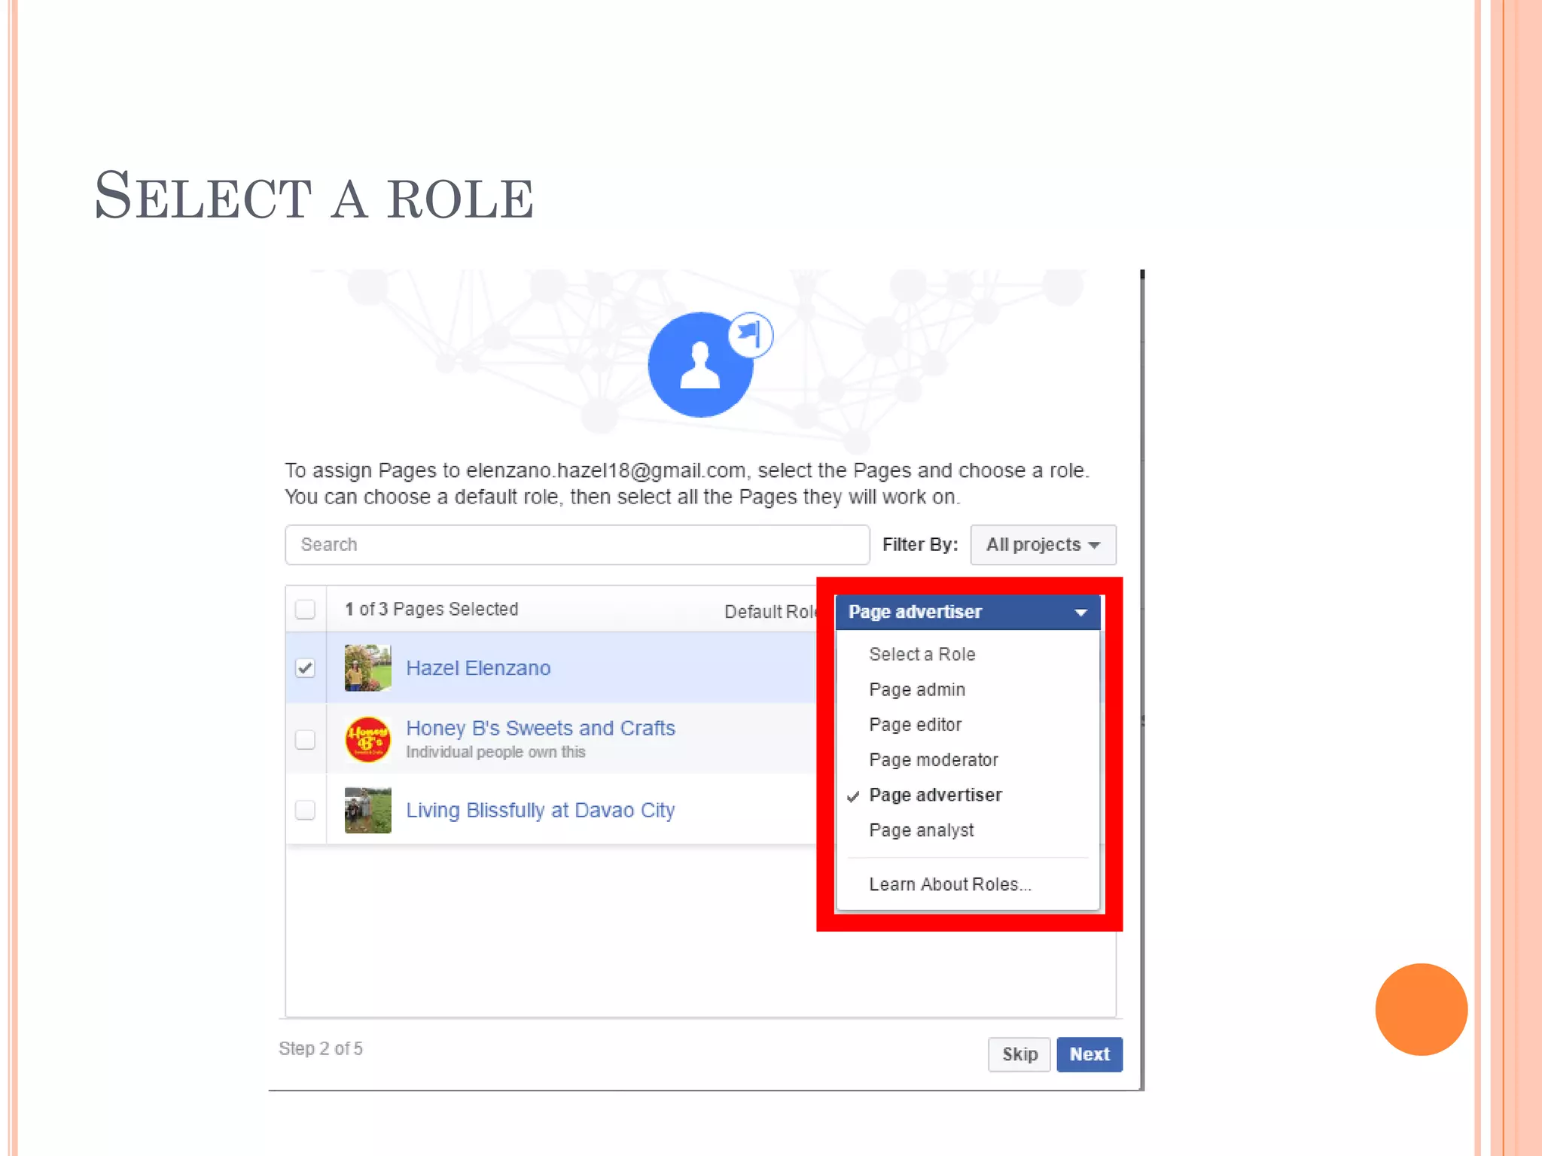Click 'Individual people own this' subtitle
This screenshot has height=1156, width=1542.
click(495, 752)
